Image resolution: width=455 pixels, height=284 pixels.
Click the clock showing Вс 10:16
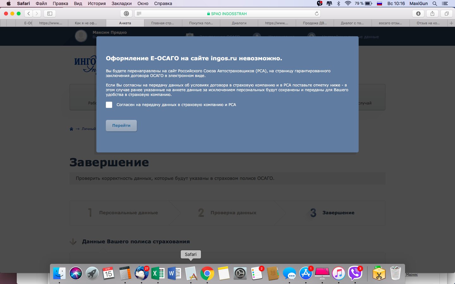pos(396,3)
